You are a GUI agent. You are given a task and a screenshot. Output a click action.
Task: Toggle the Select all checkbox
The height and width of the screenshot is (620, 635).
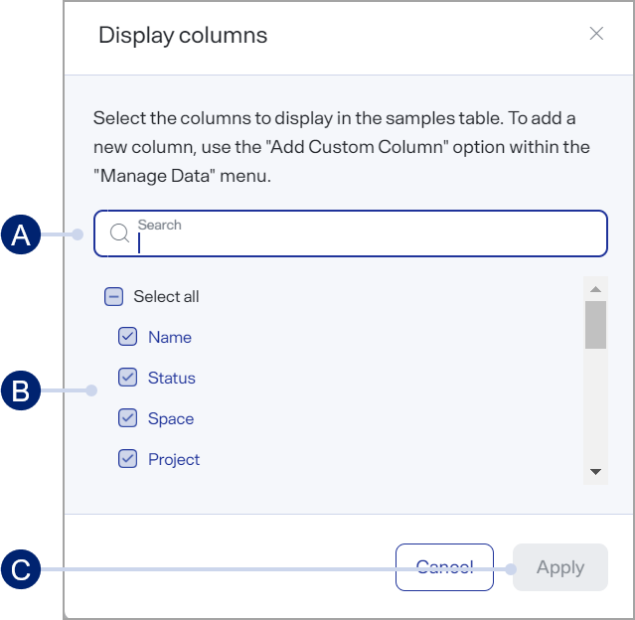[x=114, y=296]
